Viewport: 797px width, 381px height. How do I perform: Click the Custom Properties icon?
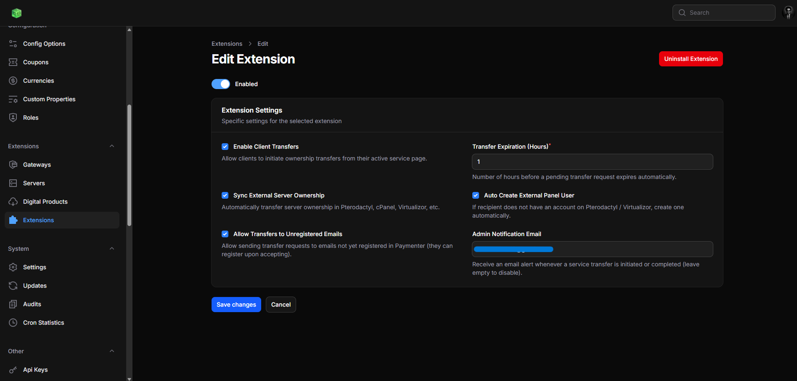pyautogui.click(x=13, y=99)
